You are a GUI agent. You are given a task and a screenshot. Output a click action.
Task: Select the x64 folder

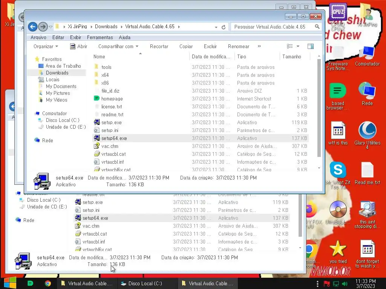coord(105,75)
